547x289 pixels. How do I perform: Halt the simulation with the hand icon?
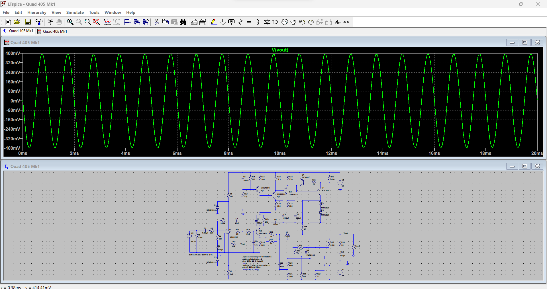(x=59, y=22)
